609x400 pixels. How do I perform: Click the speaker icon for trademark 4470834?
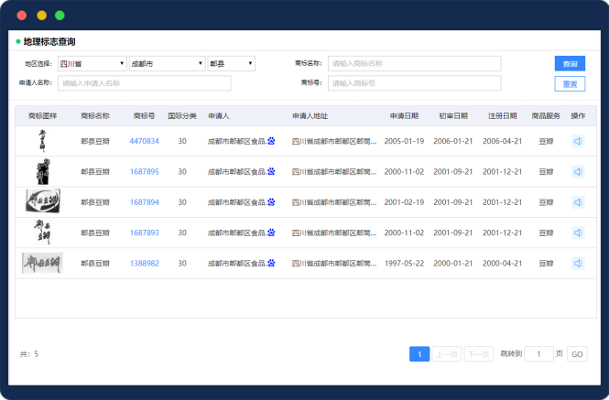(x=578, y=141)
